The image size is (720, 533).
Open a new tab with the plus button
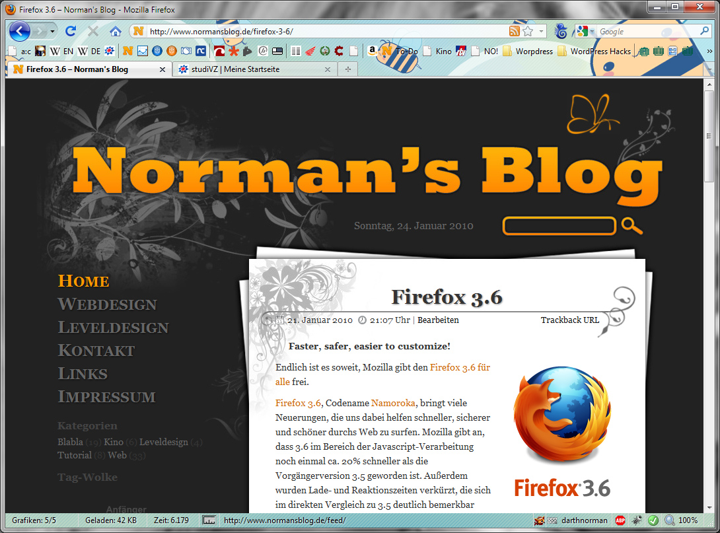click(x=348, y=69)
